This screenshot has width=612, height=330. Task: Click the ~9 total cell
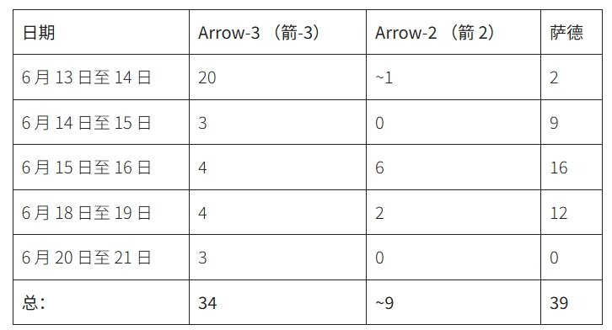coord(454,302)
